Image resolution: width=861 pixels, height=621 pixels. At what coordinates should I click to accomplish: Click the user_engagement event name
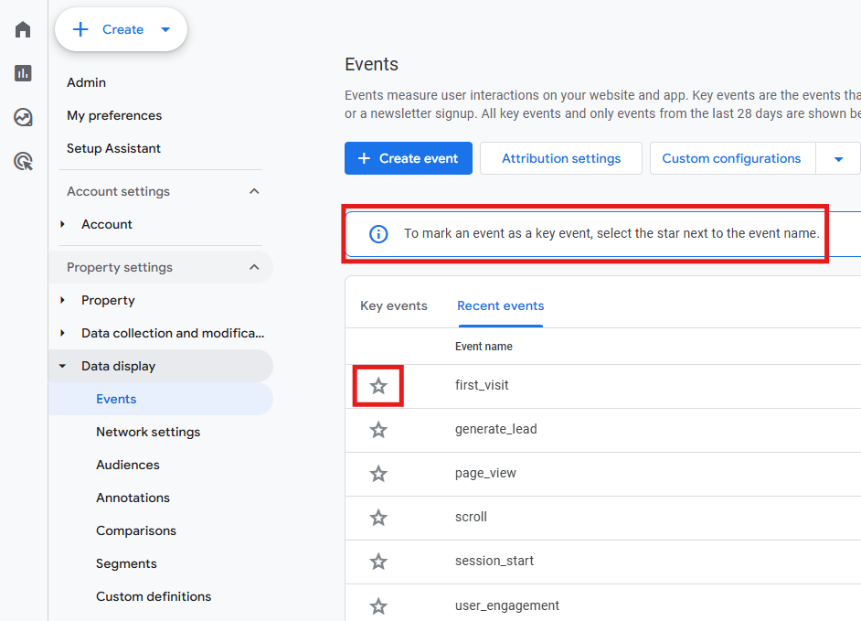click(507, 605)
